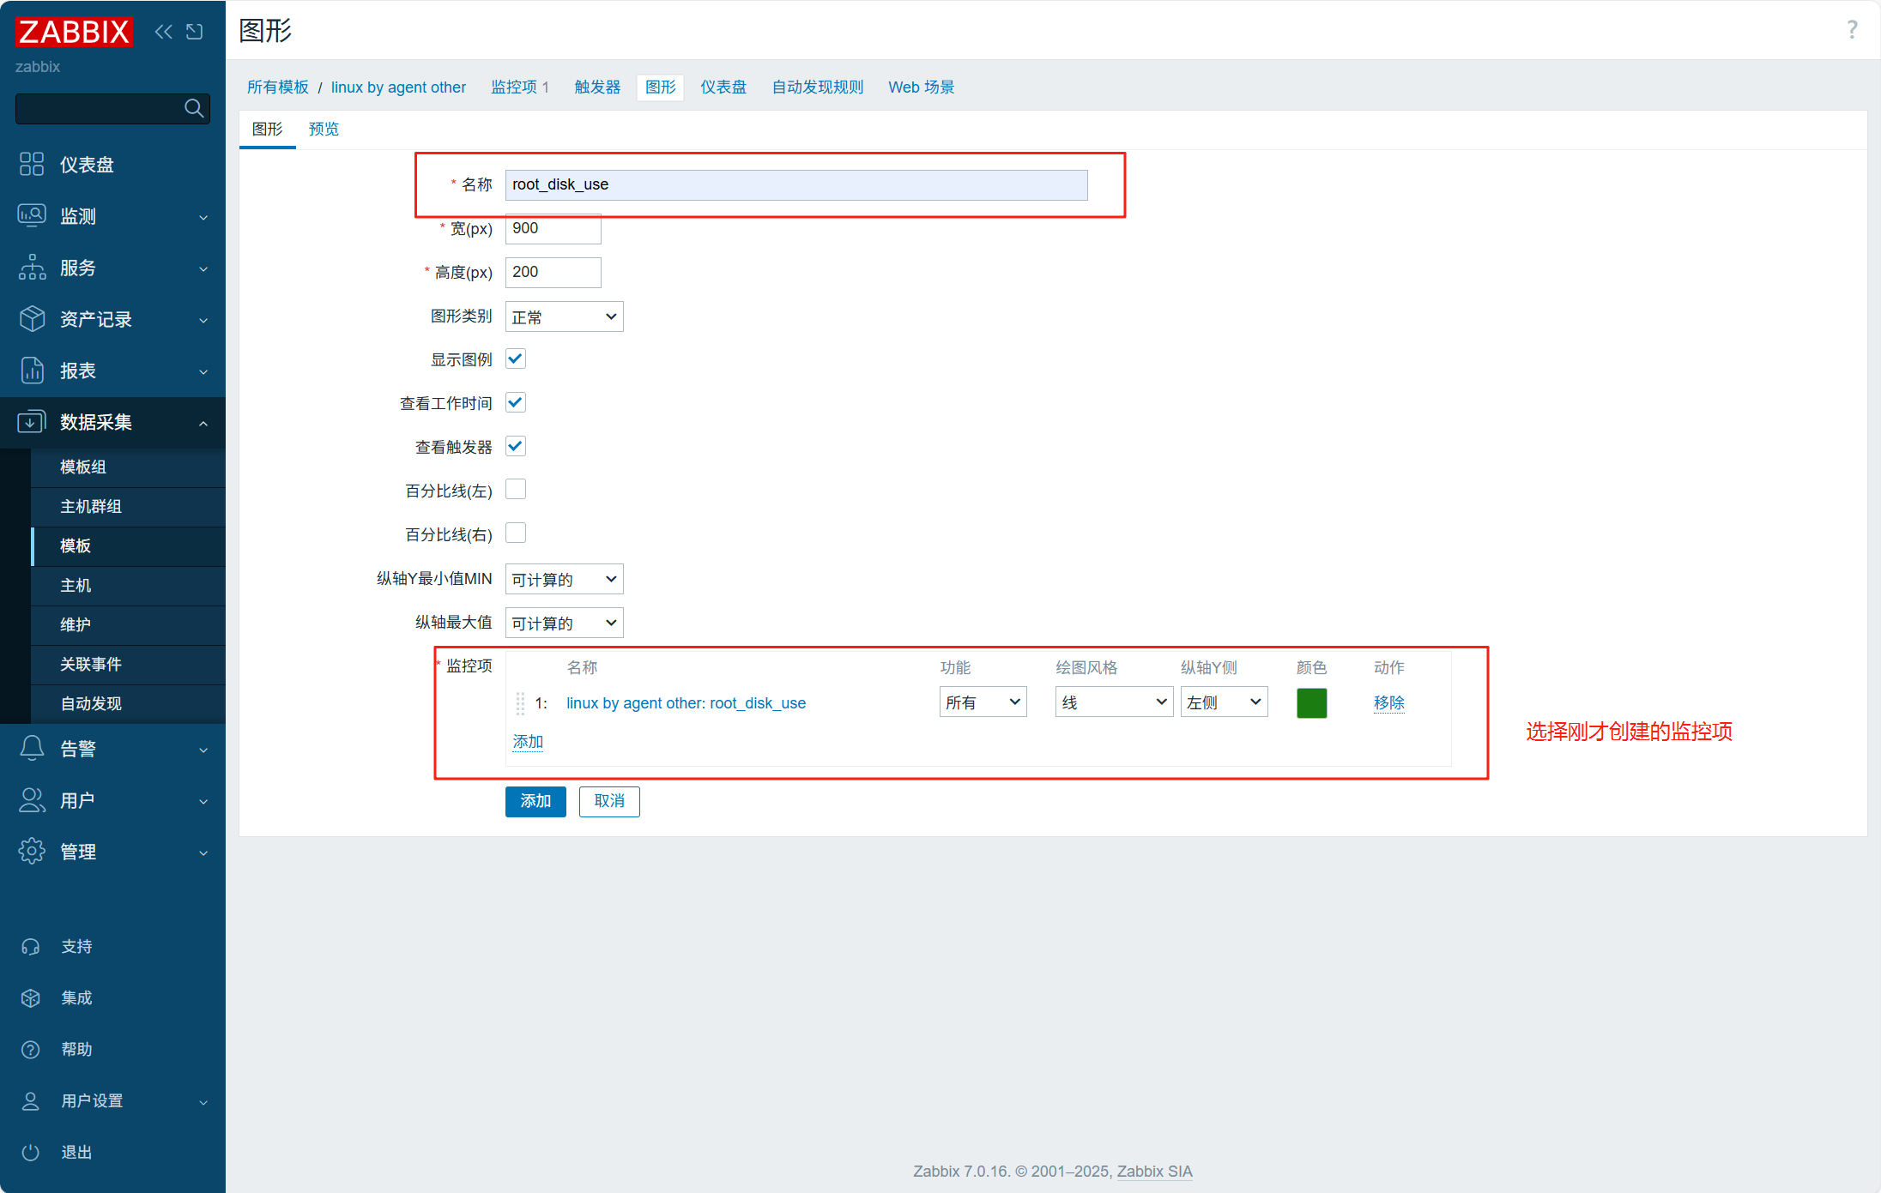Click the 帮助 help circle icon
This screenshot has width=1881, height=1193.
[31, 1049]
